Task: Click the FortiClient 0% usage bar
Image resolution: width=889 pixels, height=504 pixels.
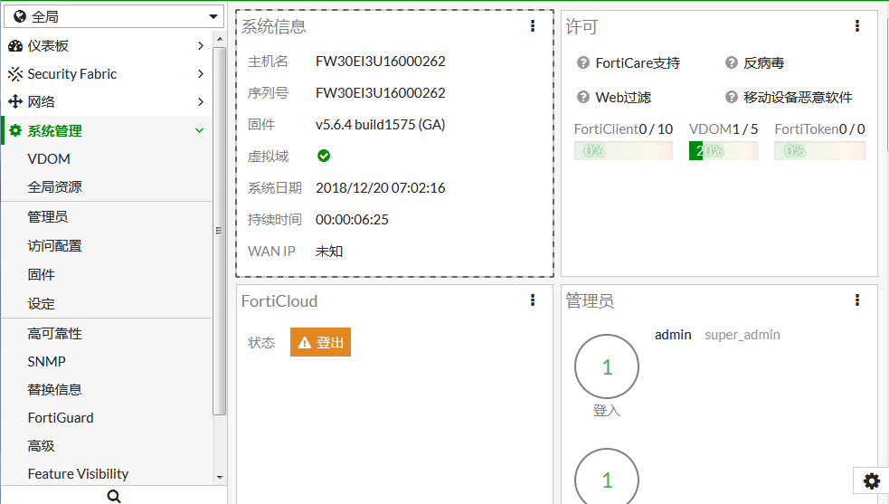Action: click(623, 151)
